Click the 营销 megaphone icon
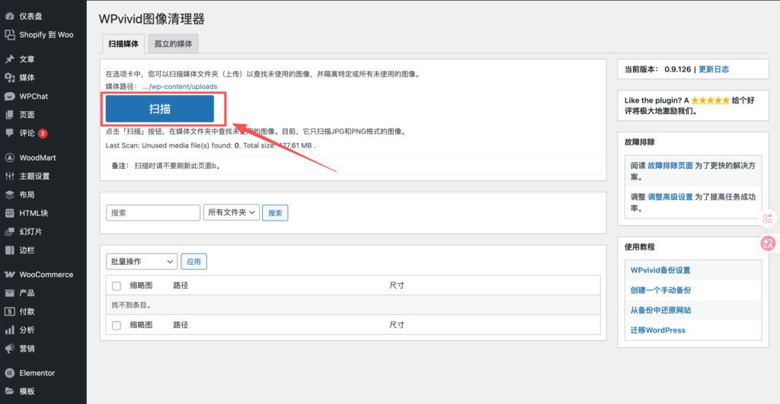 pyautogui.click(x=9, y=349)
